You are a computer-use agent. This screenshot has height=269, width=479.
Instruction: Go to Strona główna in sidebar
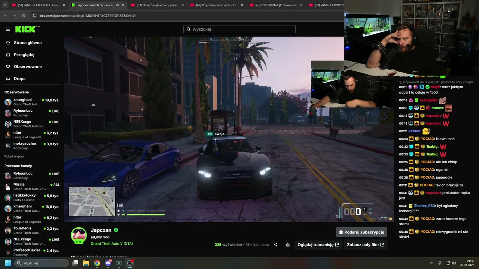point(28,43)
